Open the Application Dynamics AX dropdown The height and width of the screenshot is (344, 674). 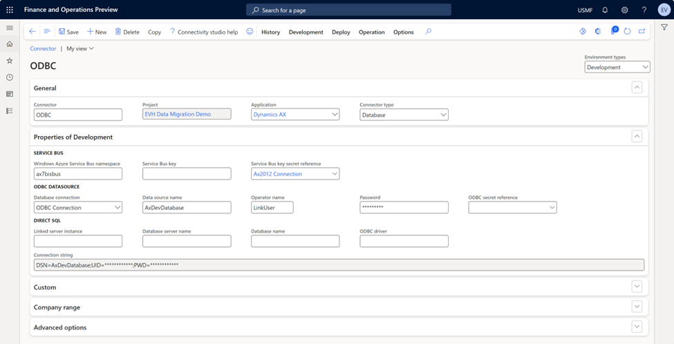295,114
